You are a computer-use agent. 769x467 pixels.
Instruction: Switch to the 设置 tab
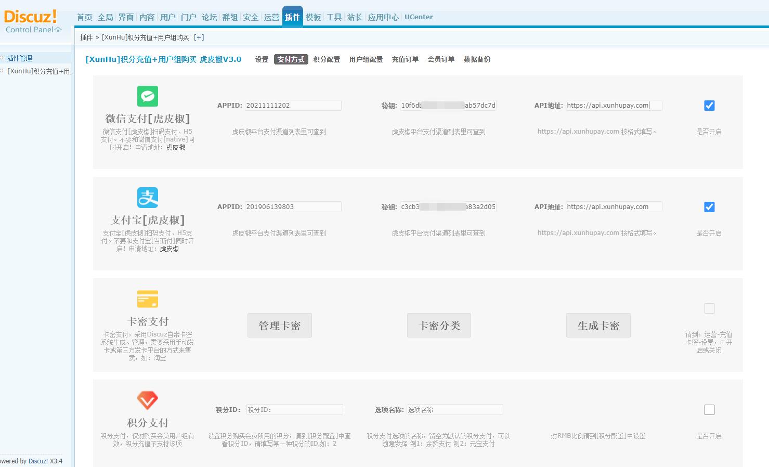[262, 59]
